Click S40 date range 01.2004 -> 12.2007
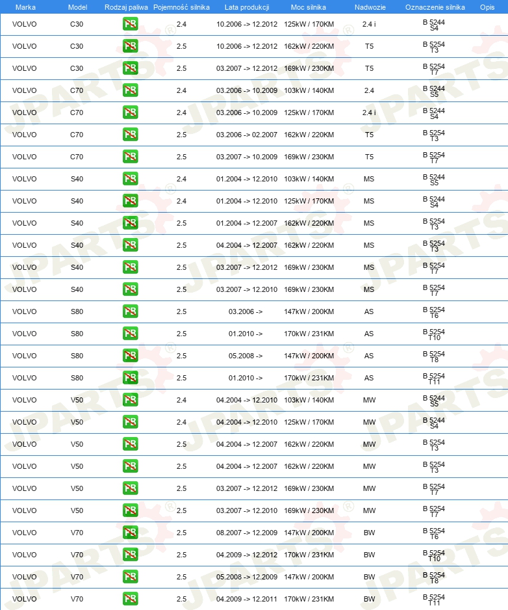The height and width of the screenshot is (610, 508). pos(247,223)
